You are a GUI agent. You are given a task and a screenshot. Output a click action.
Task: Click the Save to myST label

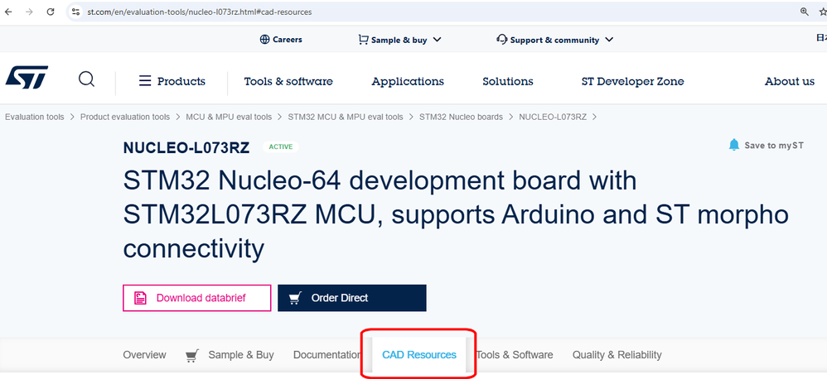point(774,146)
